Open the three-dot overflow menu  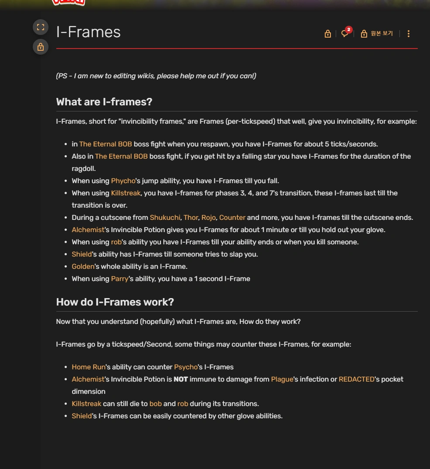[x=408, y=33]
